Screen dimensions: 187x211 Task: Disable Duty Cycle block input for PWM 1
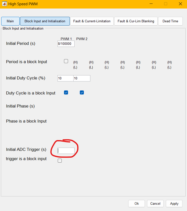(66, 92)
